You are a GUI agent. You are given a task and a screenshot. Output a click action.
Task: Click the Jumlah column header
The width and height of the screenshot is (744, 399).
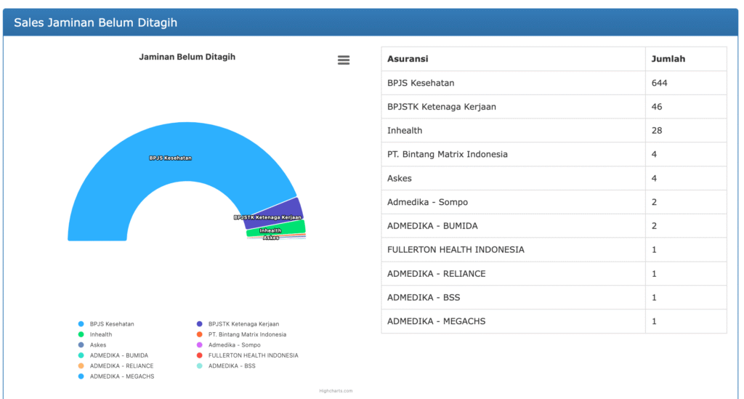(x=668, y=59)
